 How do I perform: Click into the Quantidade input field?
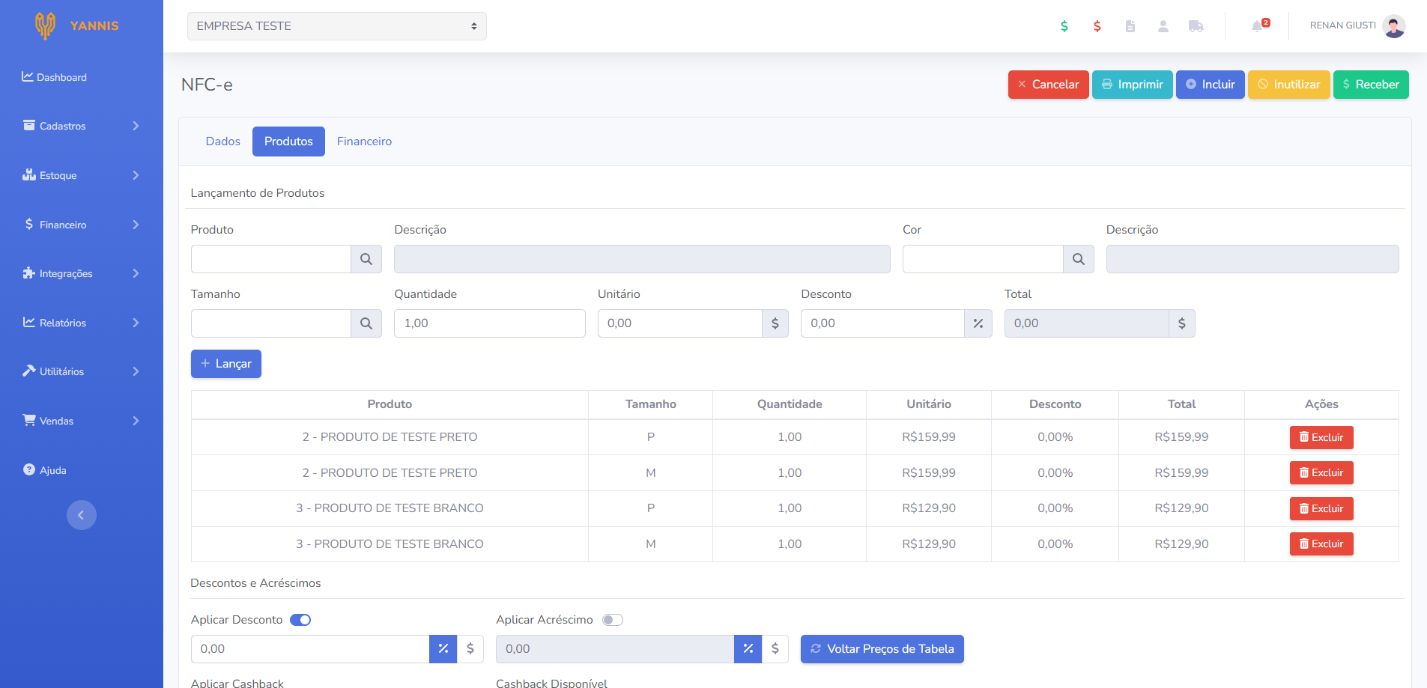(x=489, y=323)
